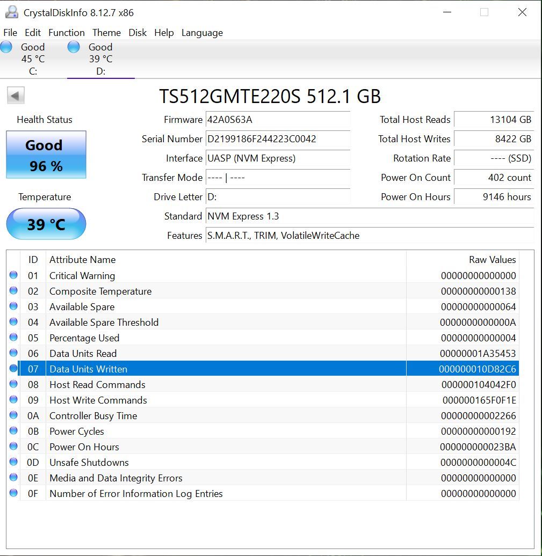Click raw value 000000000023BA
The image size is (542, 556).
(x=478, y=447)
